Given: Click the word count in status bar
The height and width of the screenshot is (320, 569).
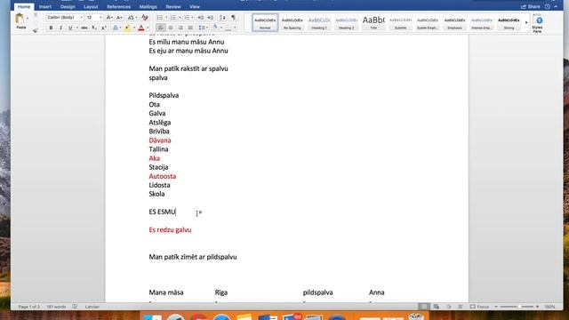Looking at the screenshot, I should 56,307.
